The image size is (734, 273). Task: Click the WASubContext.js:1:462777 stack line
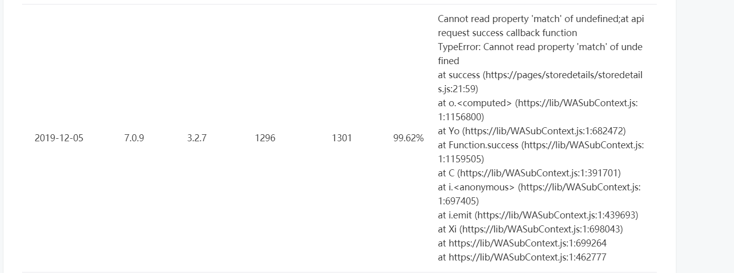click(x=522, y=257)
